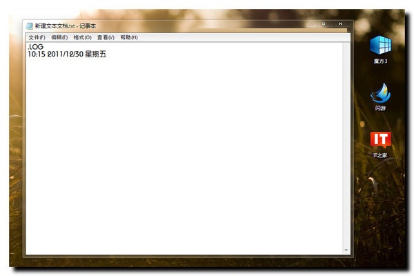The width and height of the screenshot is (414, 276).
Task: Open the 文件(F) menu
Action: [37, 37]
